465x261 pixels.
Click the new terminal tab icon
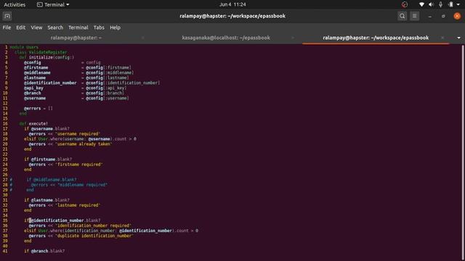[7, 16]
